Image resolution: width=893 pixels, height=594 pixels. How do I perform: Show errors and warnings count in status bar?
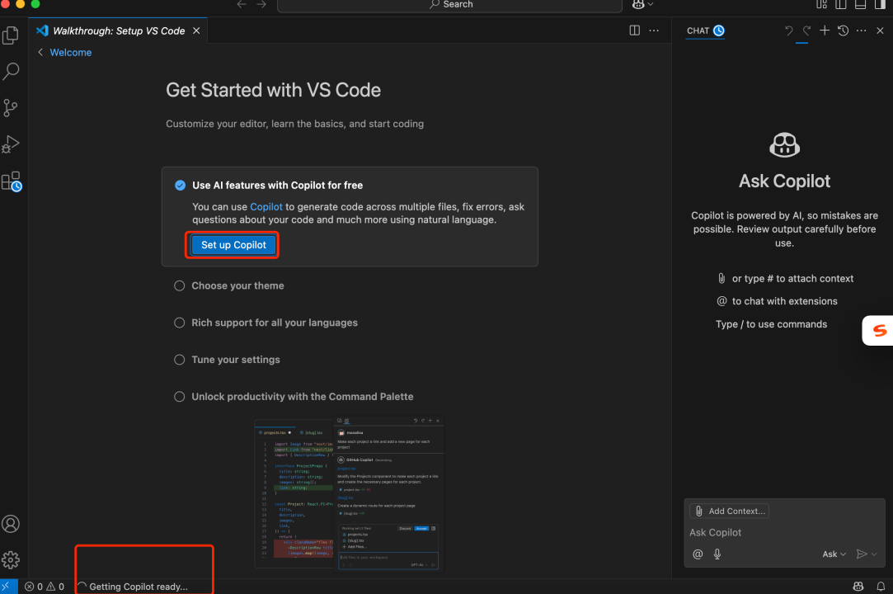[45, 586]
